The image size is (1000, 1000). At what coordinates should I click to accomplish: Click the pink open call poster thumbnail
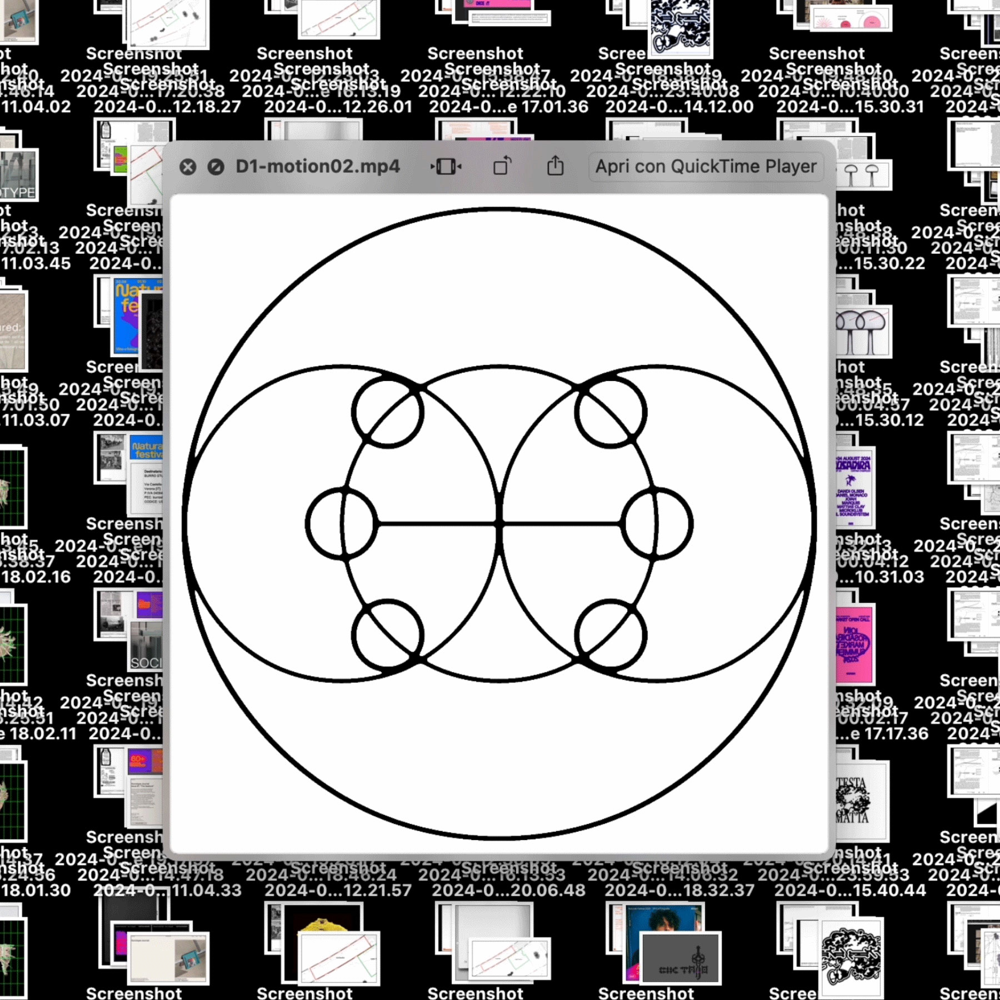[x=854, y=644]
